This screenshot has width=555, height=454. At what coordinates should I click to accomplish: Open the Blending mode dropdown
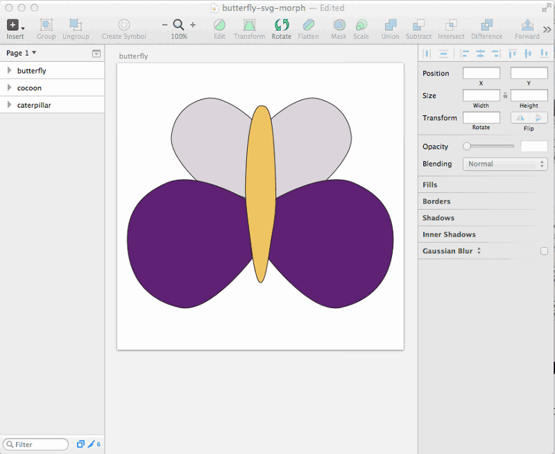pyautogui.click(x=505, y=164)
